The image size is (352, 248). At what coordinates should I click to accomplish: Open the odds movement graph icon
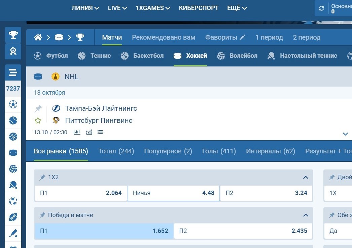point(89,132)
